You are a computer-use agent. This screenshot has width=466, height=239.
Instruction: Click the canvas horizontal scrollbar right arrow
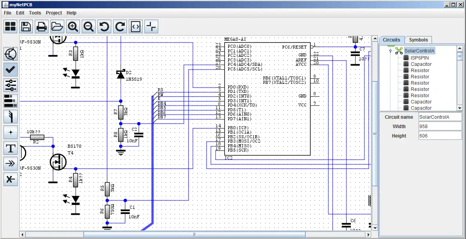pyautogui.click(x=368, y=235)
